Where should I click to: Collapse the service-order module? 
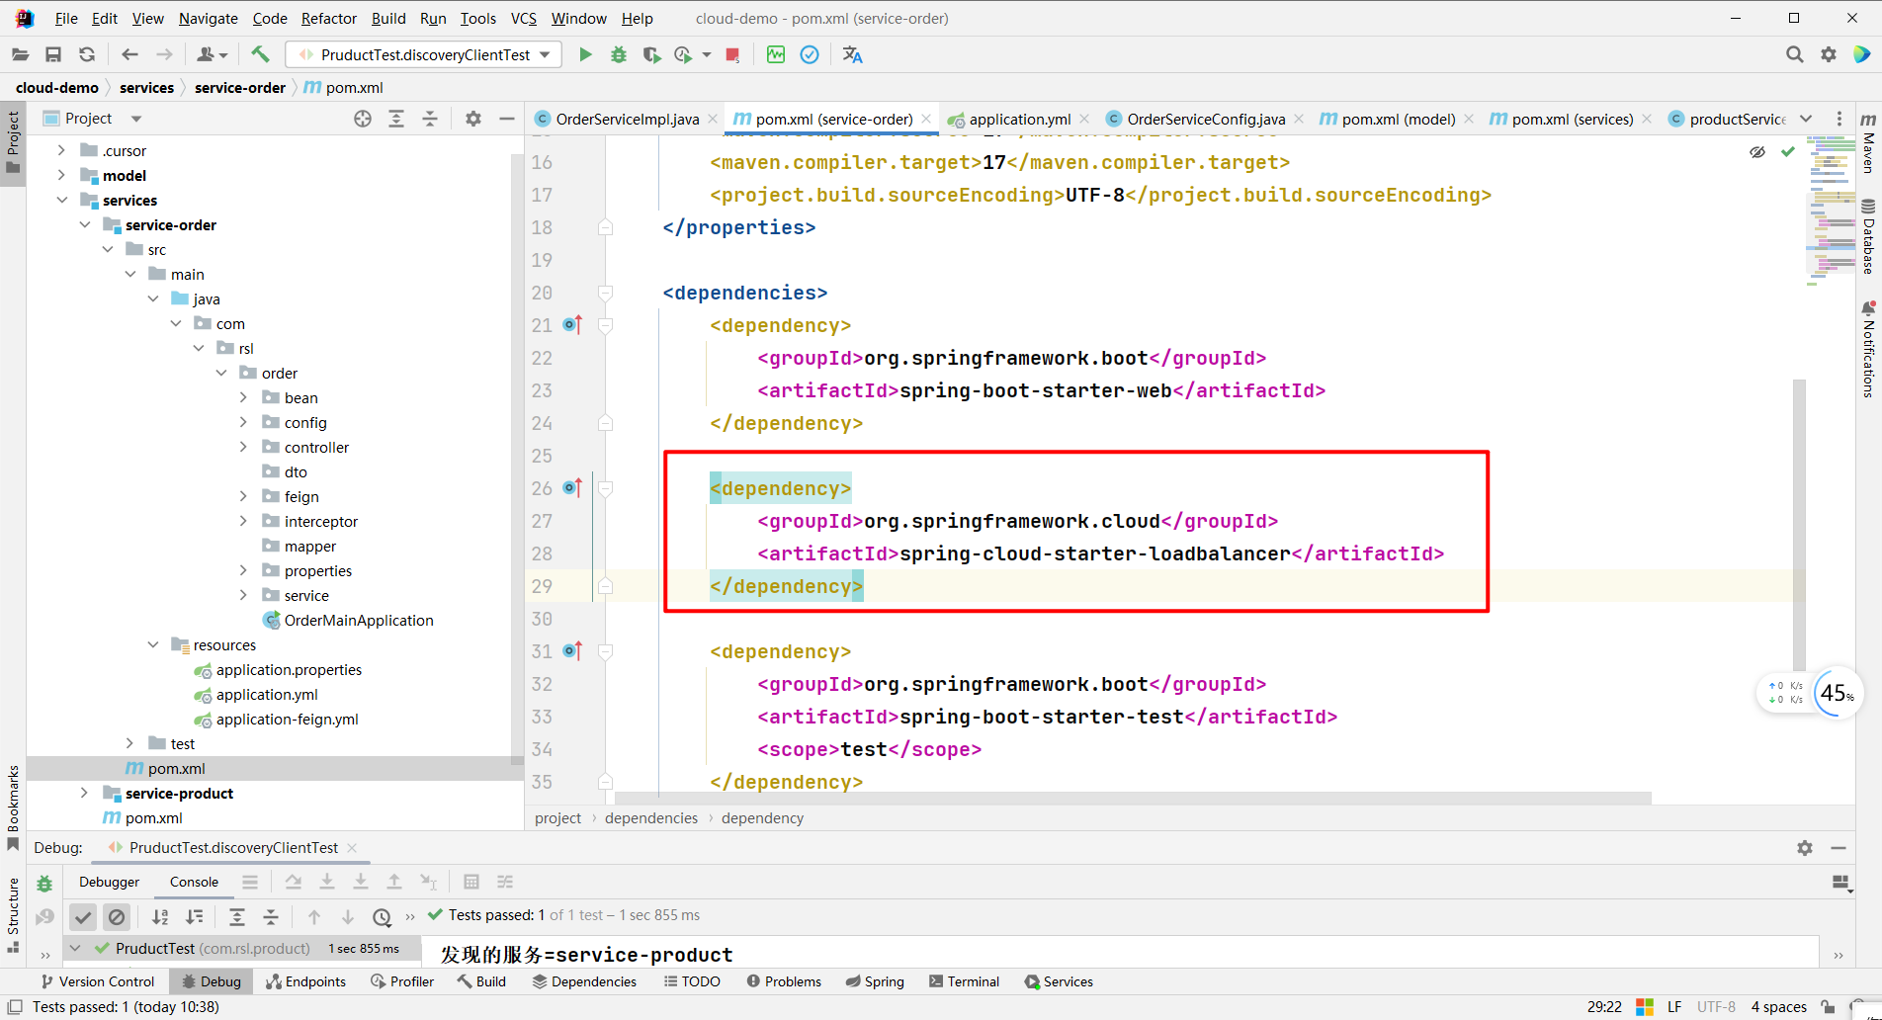(x=84, y=225)
